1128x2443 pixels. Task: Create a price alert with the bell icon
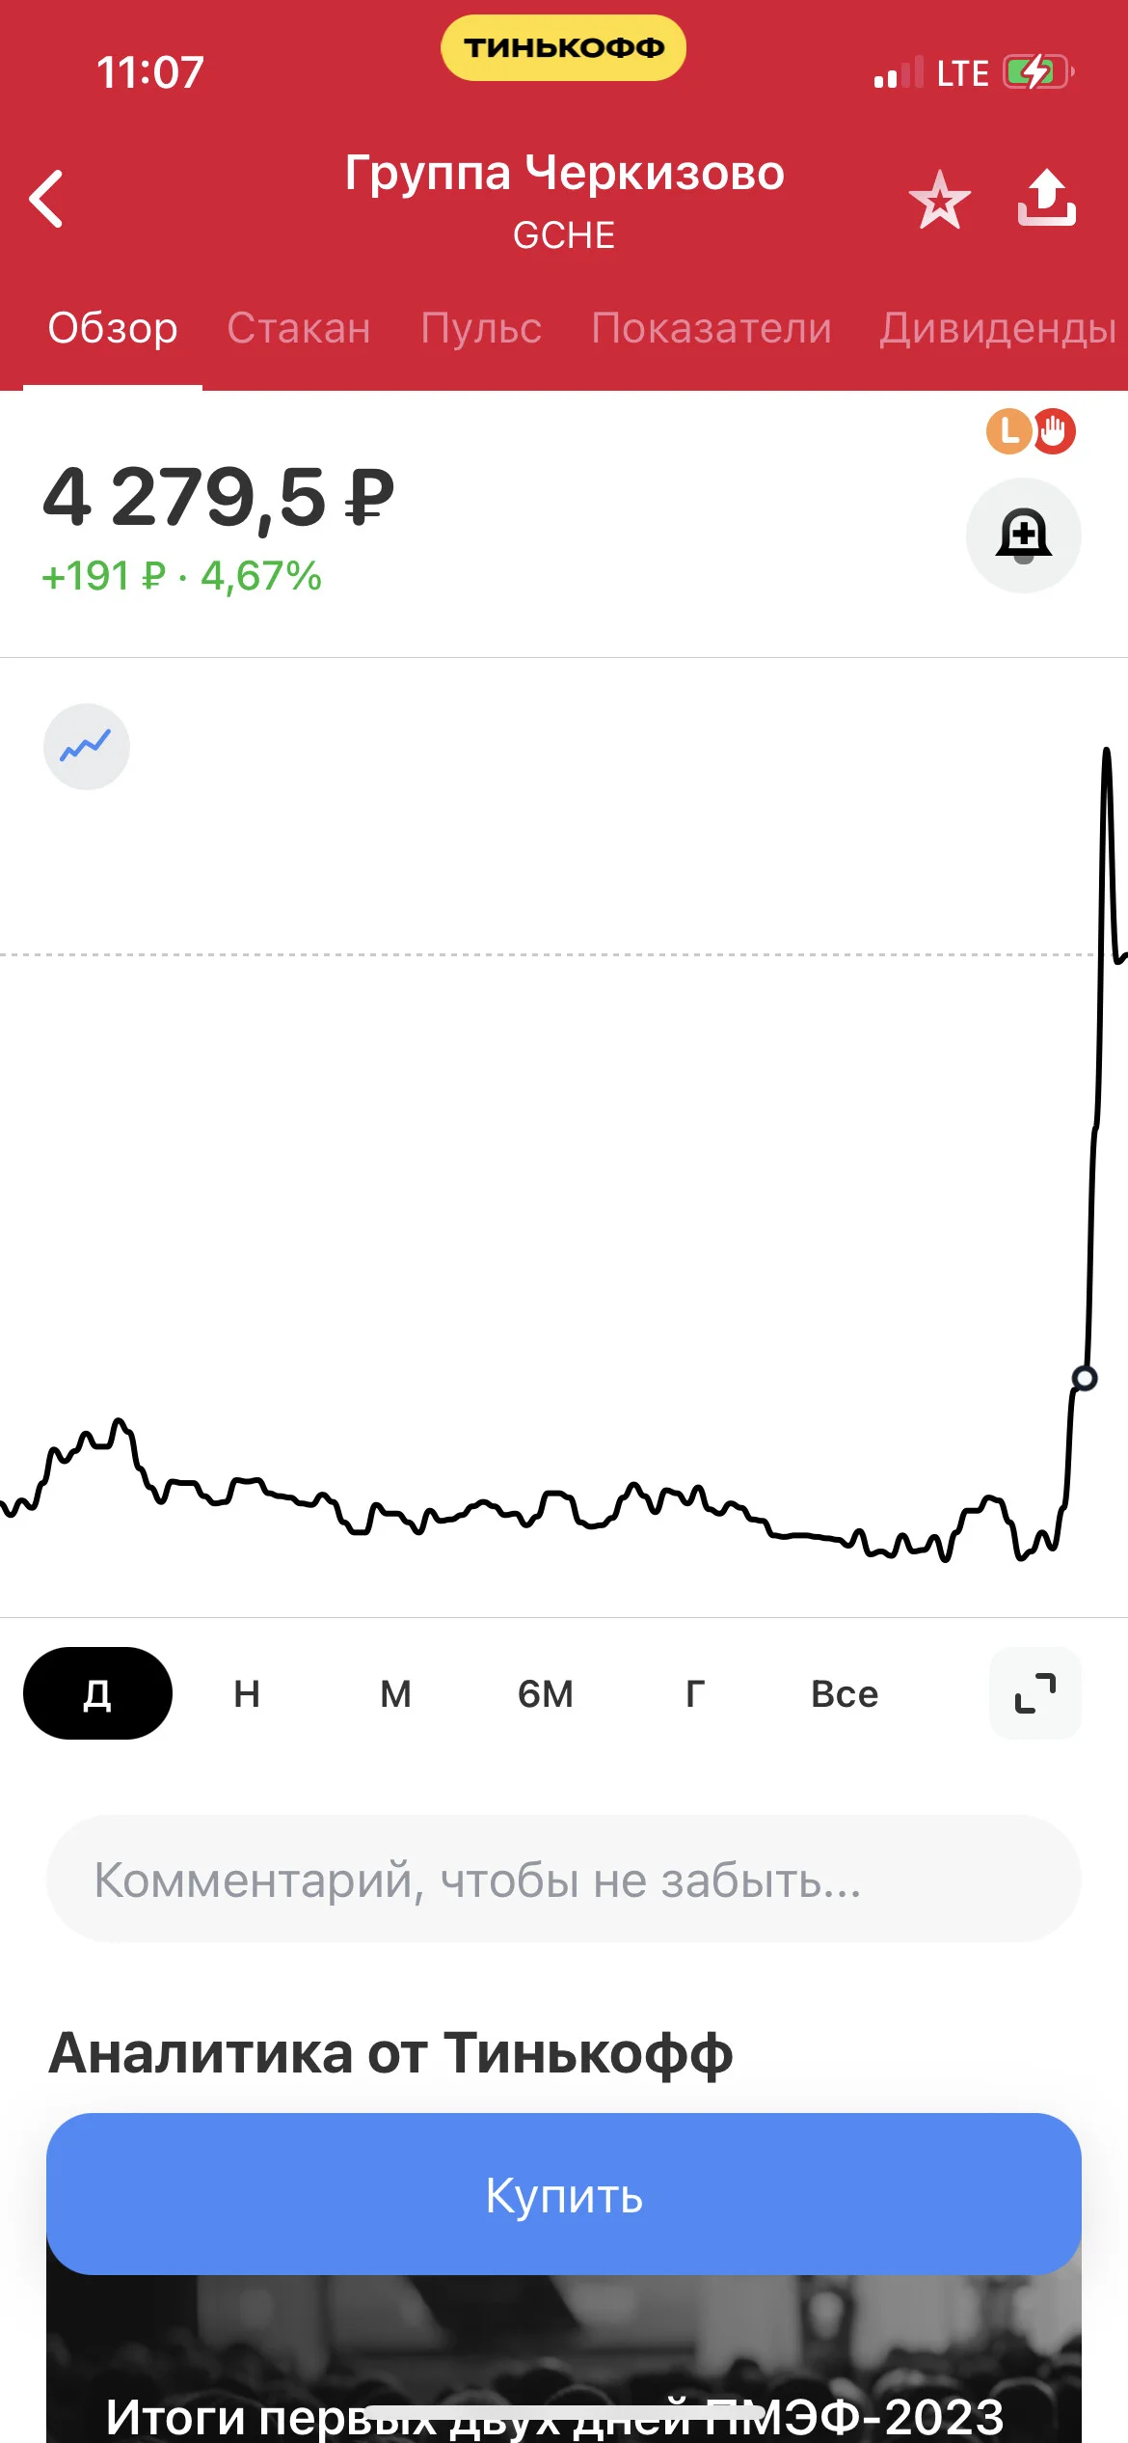[x=1024, y=535]
